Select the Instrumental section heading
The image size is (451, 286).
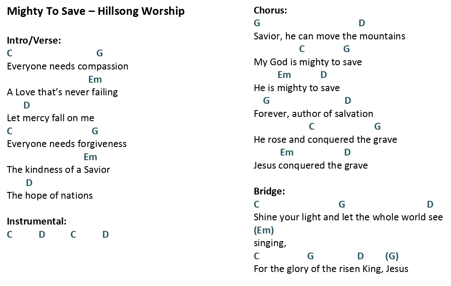pos(37,222)
